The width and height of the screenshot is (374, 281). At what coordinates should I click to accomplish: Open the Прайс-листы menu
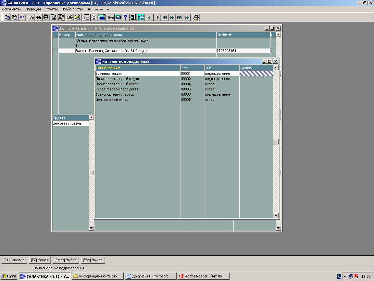tap(72, 9)
